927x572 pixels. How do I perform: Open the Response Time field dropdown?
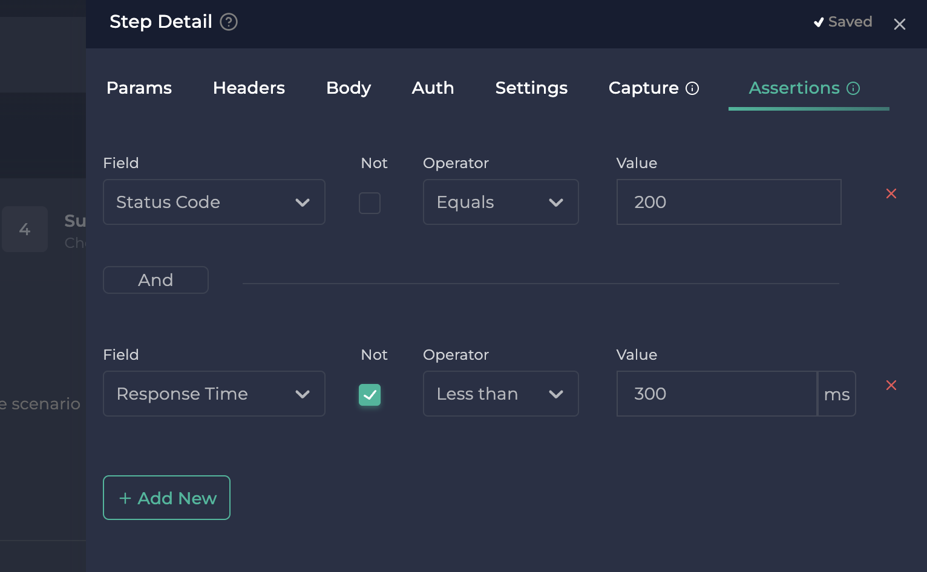214,394
